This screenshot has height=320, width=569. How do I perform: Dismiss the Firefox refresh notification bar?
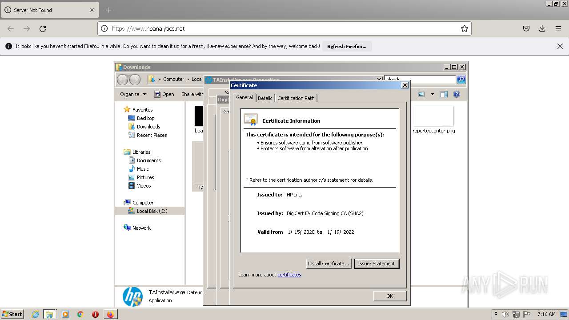[560, 46]
